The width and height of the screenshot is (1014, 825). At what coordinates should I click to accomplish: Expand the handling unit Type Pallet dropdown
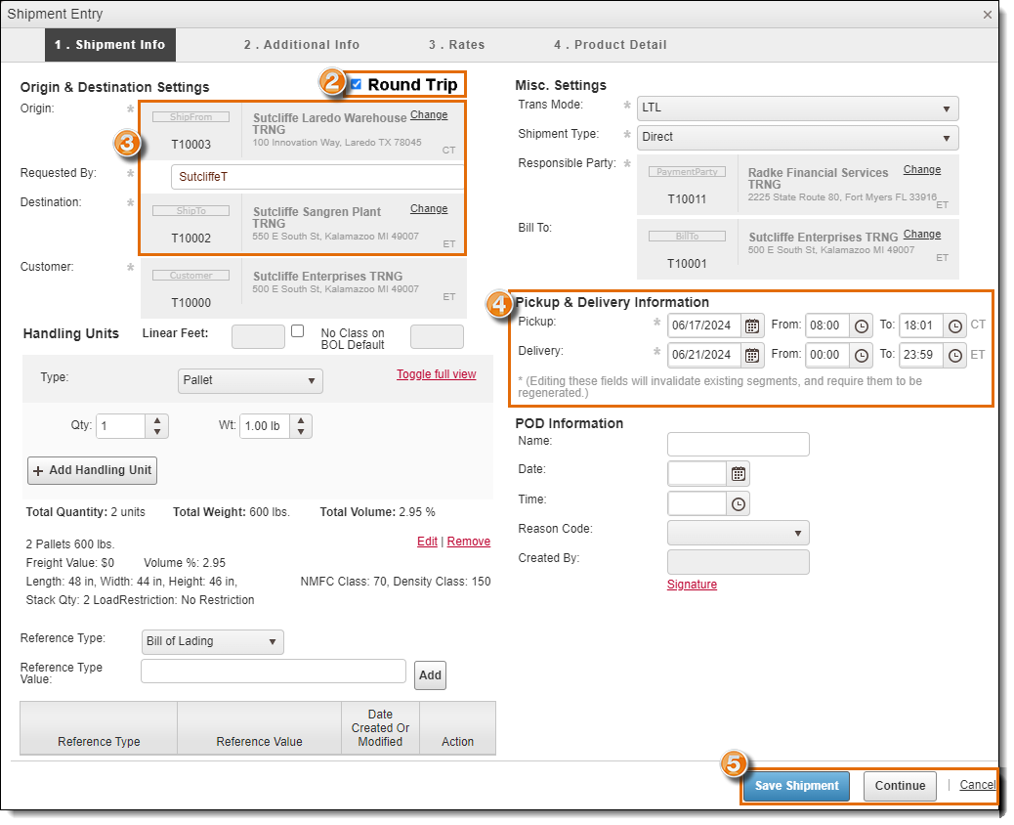251,380
